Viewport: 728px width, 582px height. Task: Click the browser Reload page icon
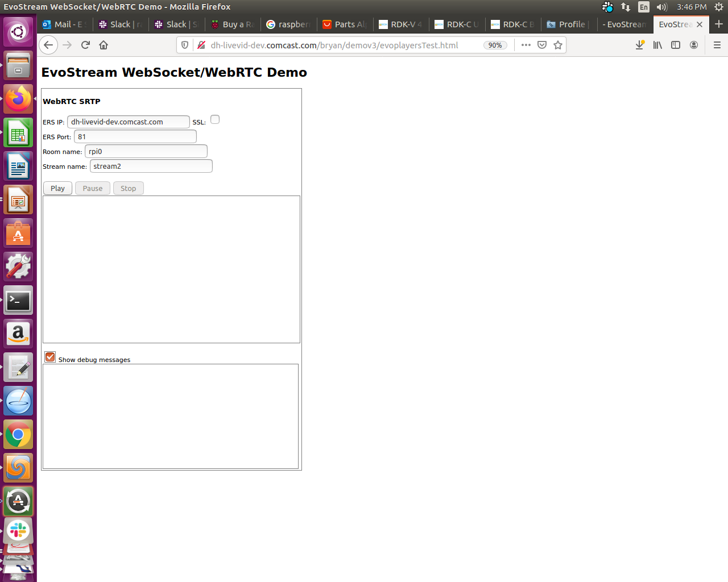click(85, 45)
